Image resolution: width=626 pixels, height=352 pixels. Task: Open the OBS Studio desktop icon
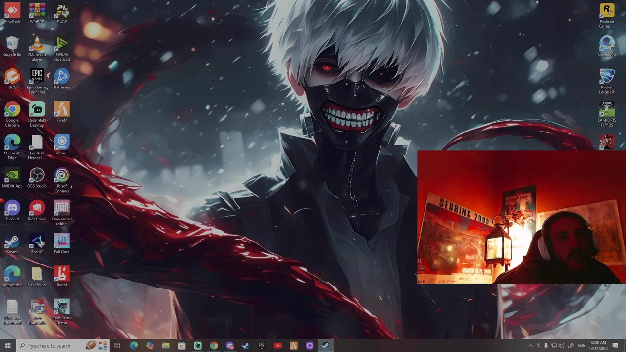click(x=37, y=177)
